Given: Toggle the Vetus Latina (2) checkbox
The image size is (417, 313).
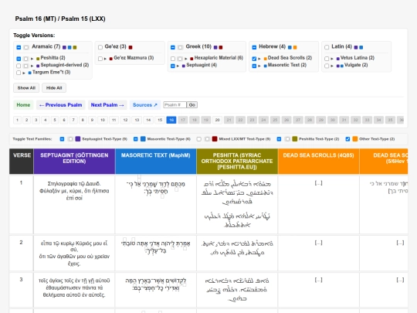Looking at the screenshot, I should (327, 59).
